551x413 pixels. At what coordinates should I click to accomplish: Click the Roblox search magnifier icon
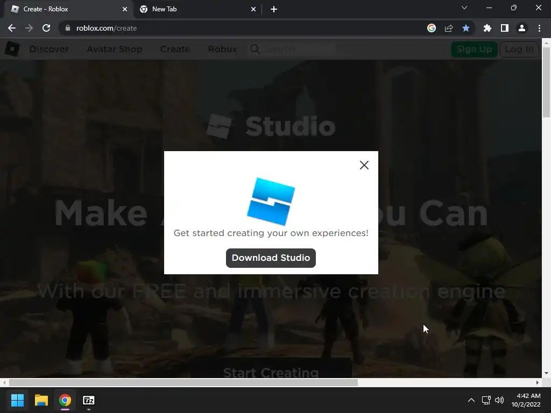(255, 49)
